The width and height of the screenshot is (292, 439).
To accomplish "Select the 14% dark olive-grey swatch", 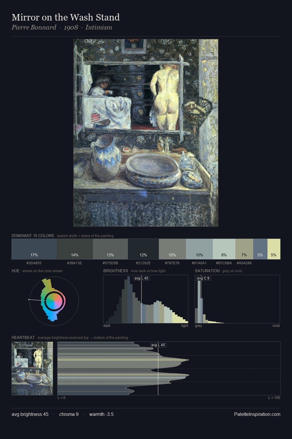I will coord(75,249).
